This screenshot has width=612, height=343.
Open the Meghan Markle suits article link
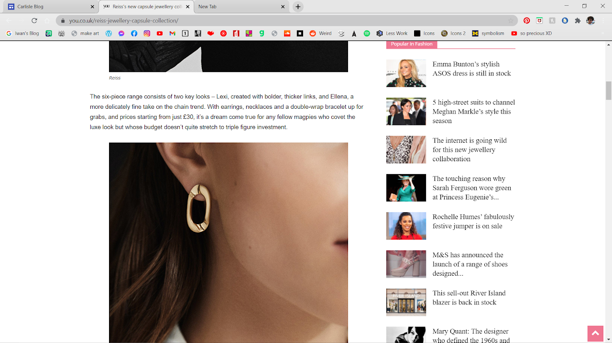(473, 112)
